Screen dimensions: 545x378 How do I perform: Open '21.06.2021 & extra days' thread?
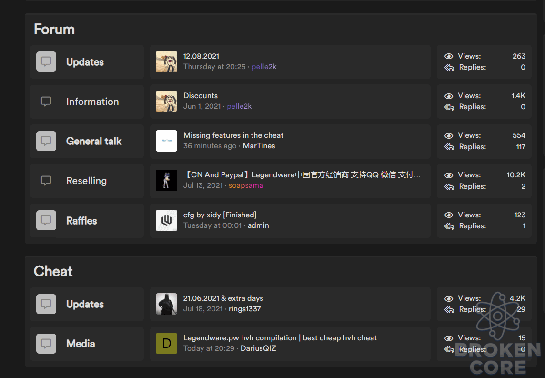click(x=223, y=298)
